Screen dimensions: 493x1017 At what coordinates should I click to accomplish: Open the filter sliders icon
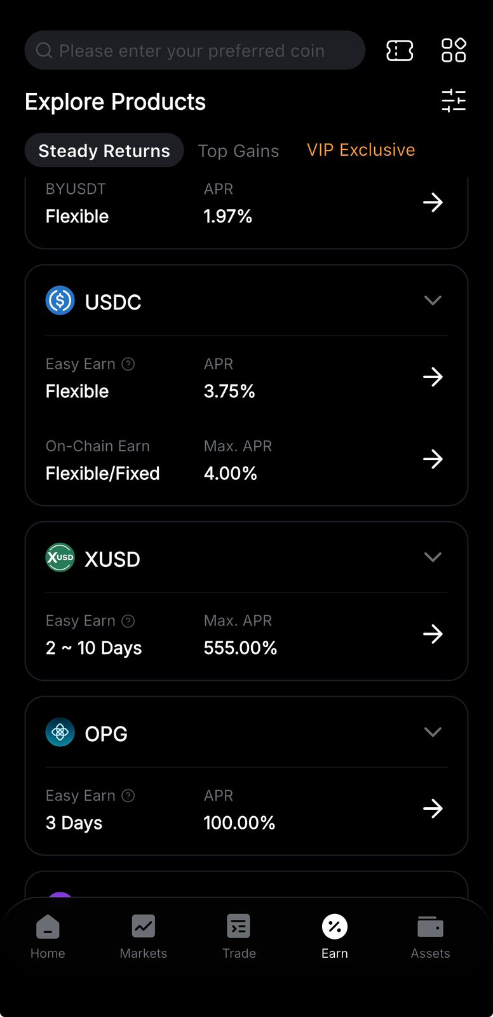click(x=454, y=101)
